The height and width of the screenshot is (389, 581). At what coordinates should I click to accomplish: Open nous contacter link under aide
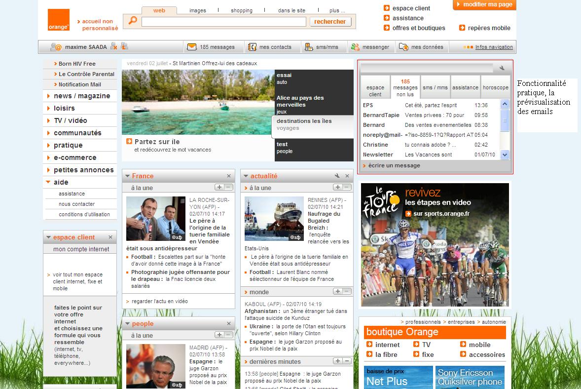point(77,204)
